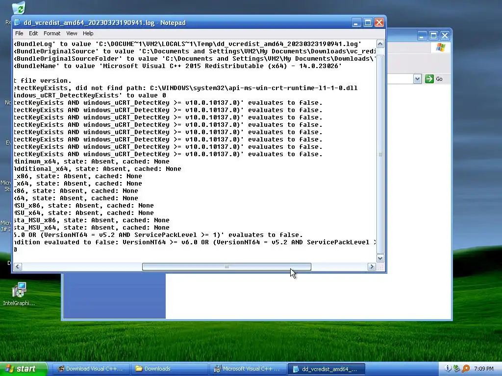The height and width of the screenshot is (376, 502).
Task: Switch to Download Visual C++ taskbar button
Action: pyautogui.click(x=90, y=369)
